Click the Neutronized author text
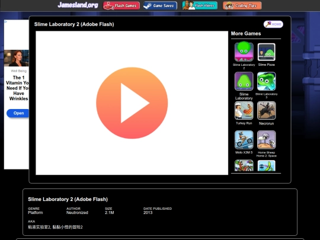 point(77,213)
